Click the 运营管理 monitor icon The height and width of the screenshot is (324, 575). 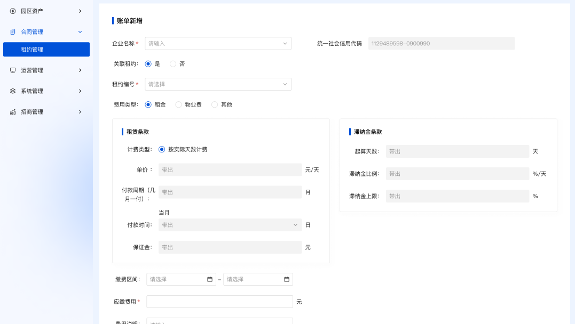pyautogui.click(x=13, y=70)
